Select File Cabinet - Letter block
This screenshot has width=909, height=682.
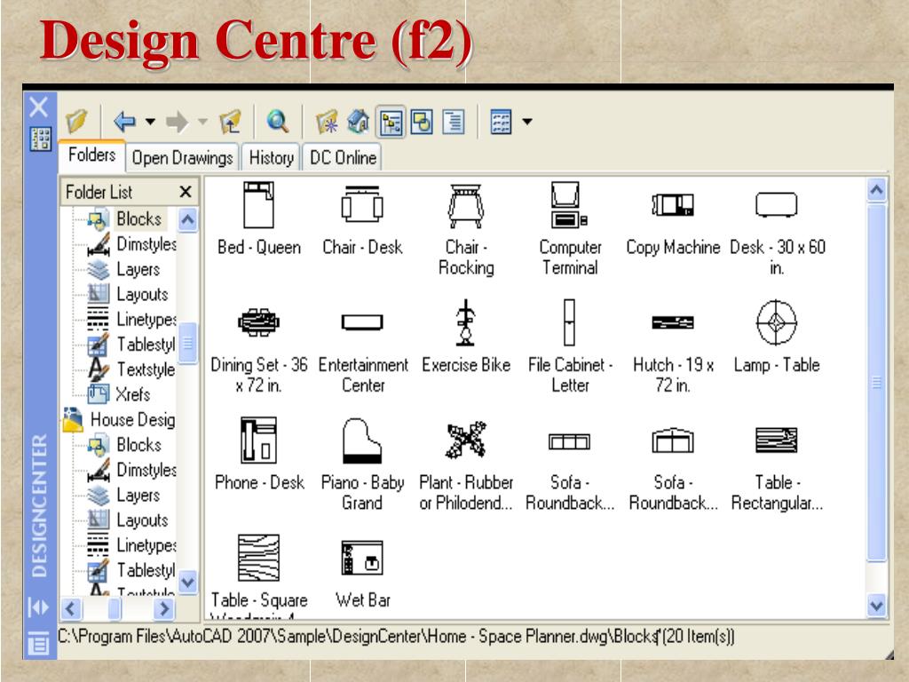click(570, 346)
